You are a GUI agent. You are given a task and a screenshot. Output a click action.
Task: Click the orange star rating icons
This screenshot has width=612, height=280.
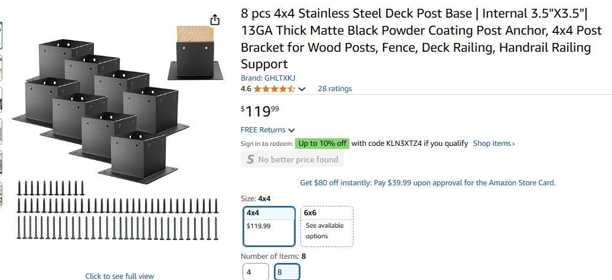[274, 89]
